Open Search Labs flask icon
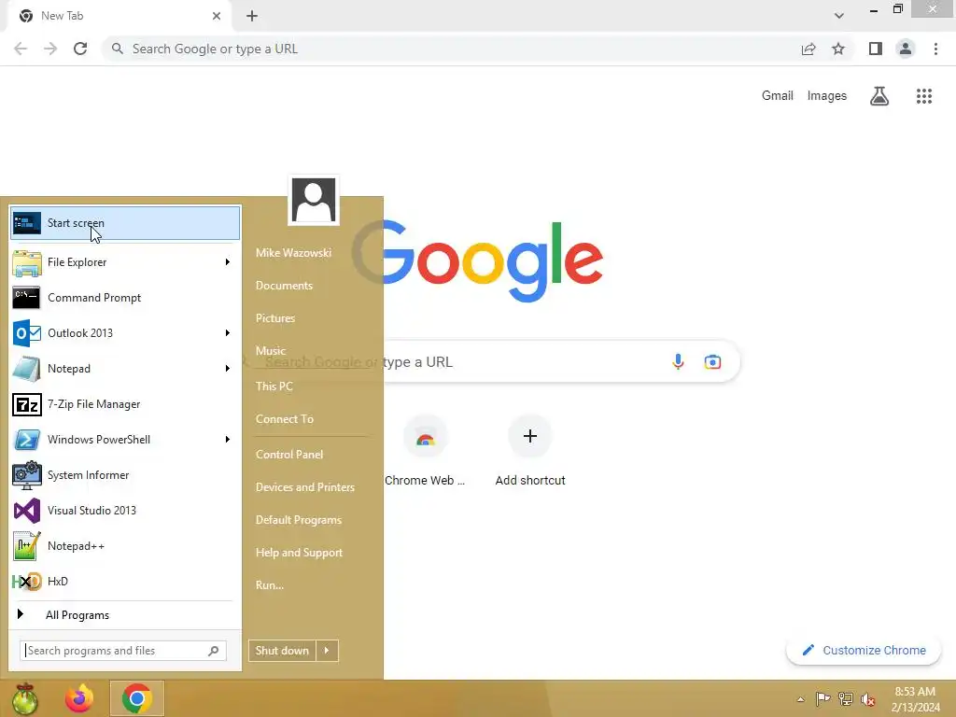 click(x=879, y=96)
